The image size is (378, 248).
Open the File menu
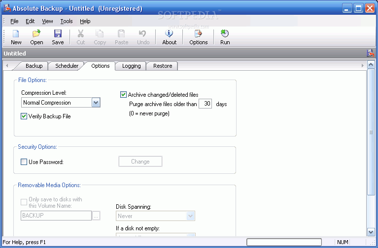tap(14, 21)
